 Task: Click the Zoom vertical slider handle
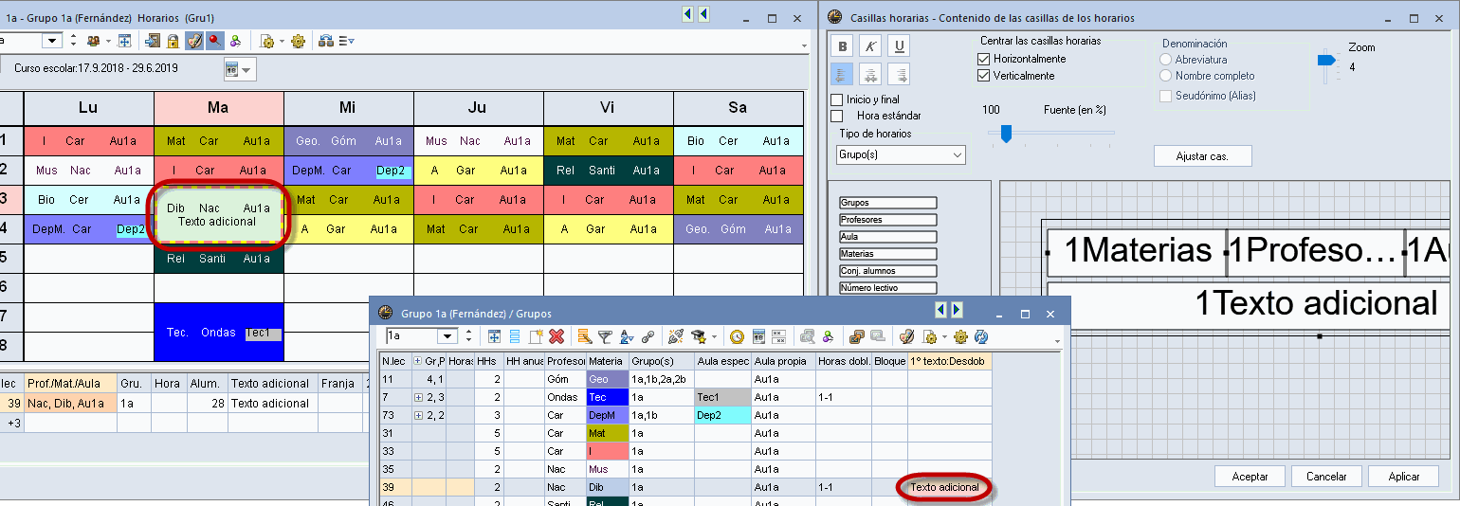pos(1326,60)
